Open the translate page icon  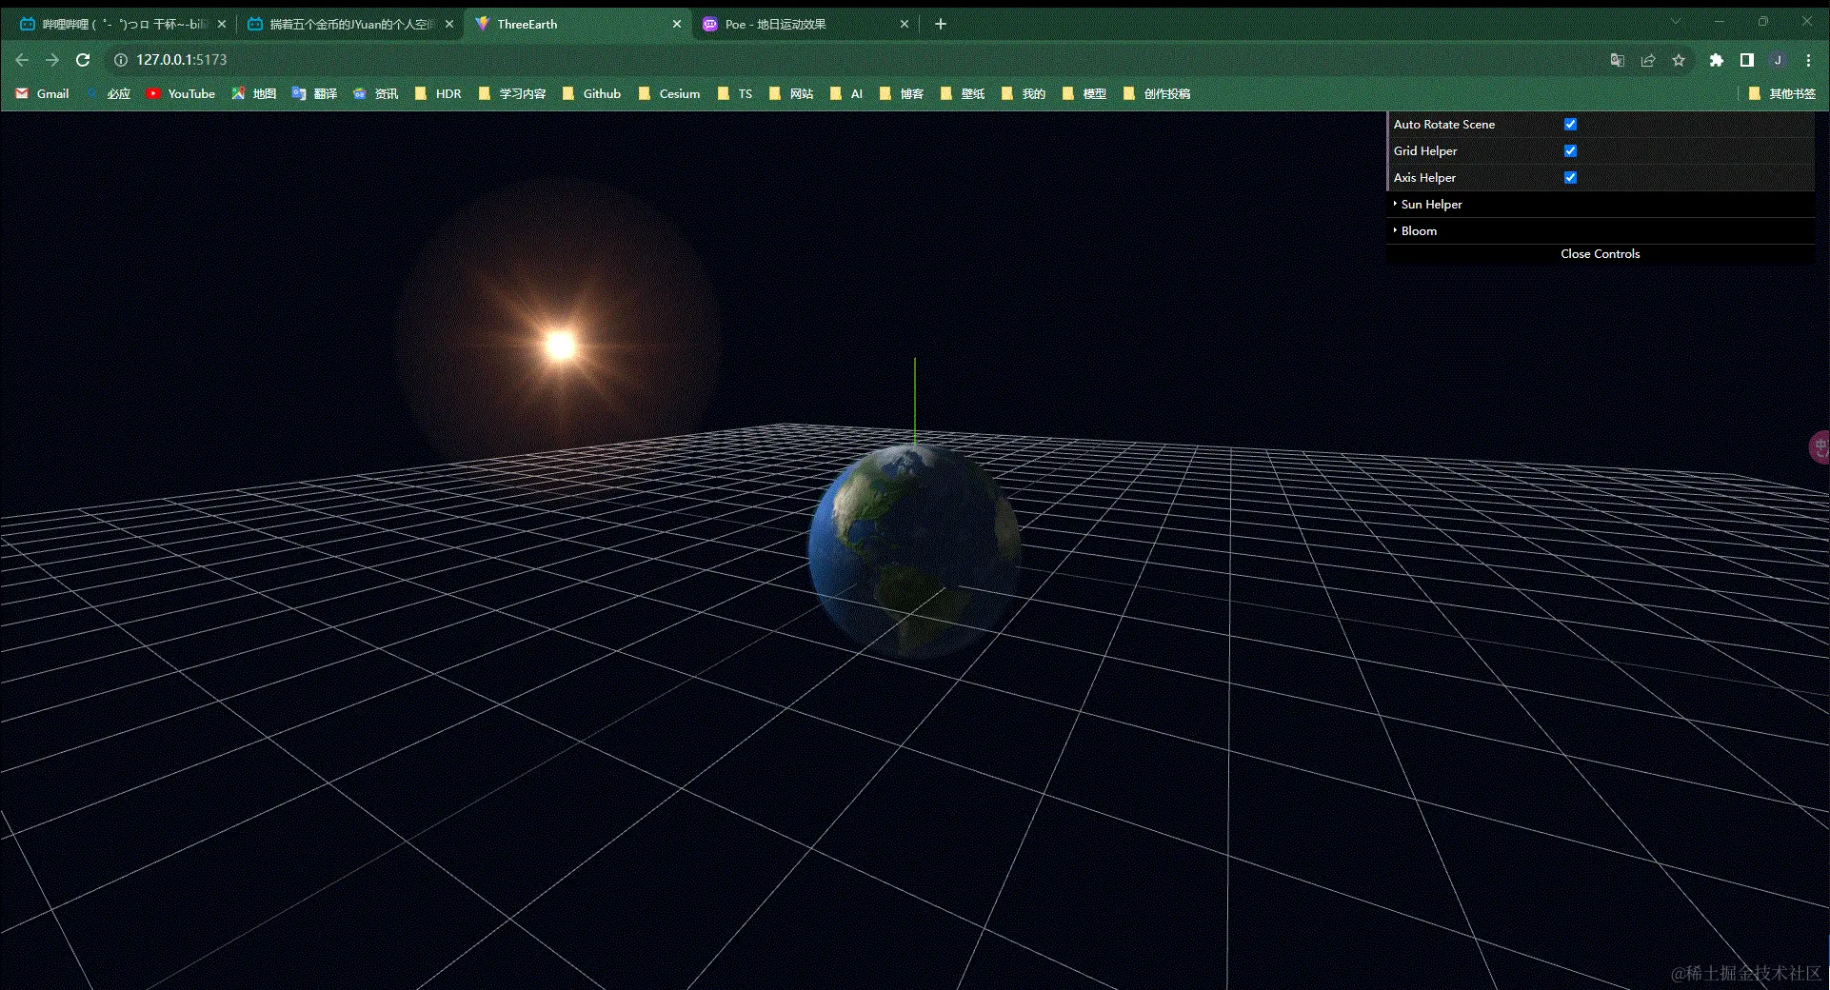point(1617,60)
